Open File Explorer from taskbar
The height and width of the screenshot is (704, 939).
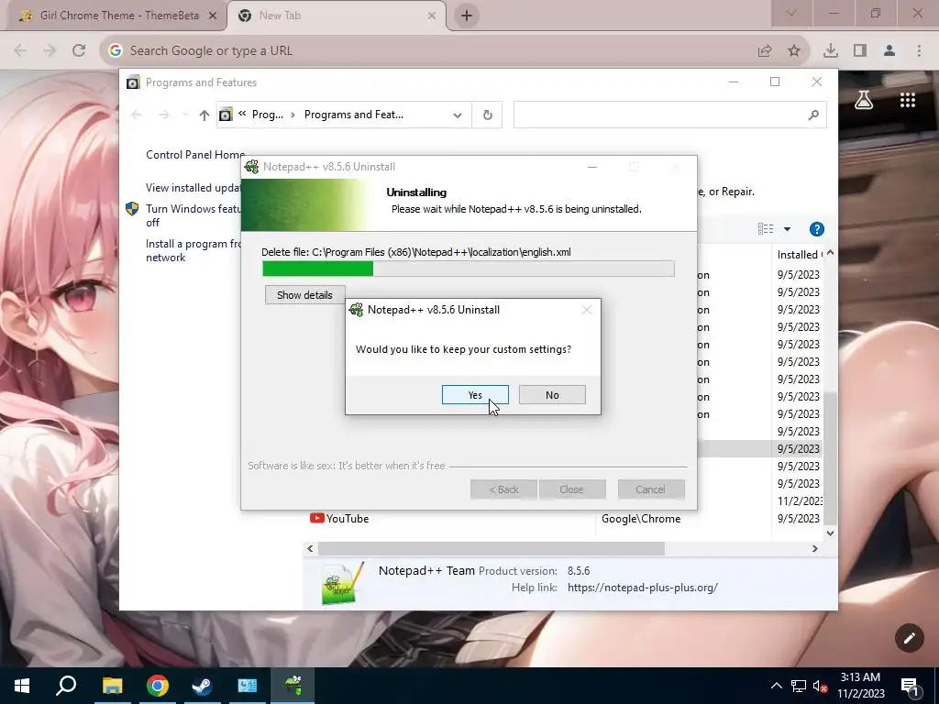(x=112, y=686)
